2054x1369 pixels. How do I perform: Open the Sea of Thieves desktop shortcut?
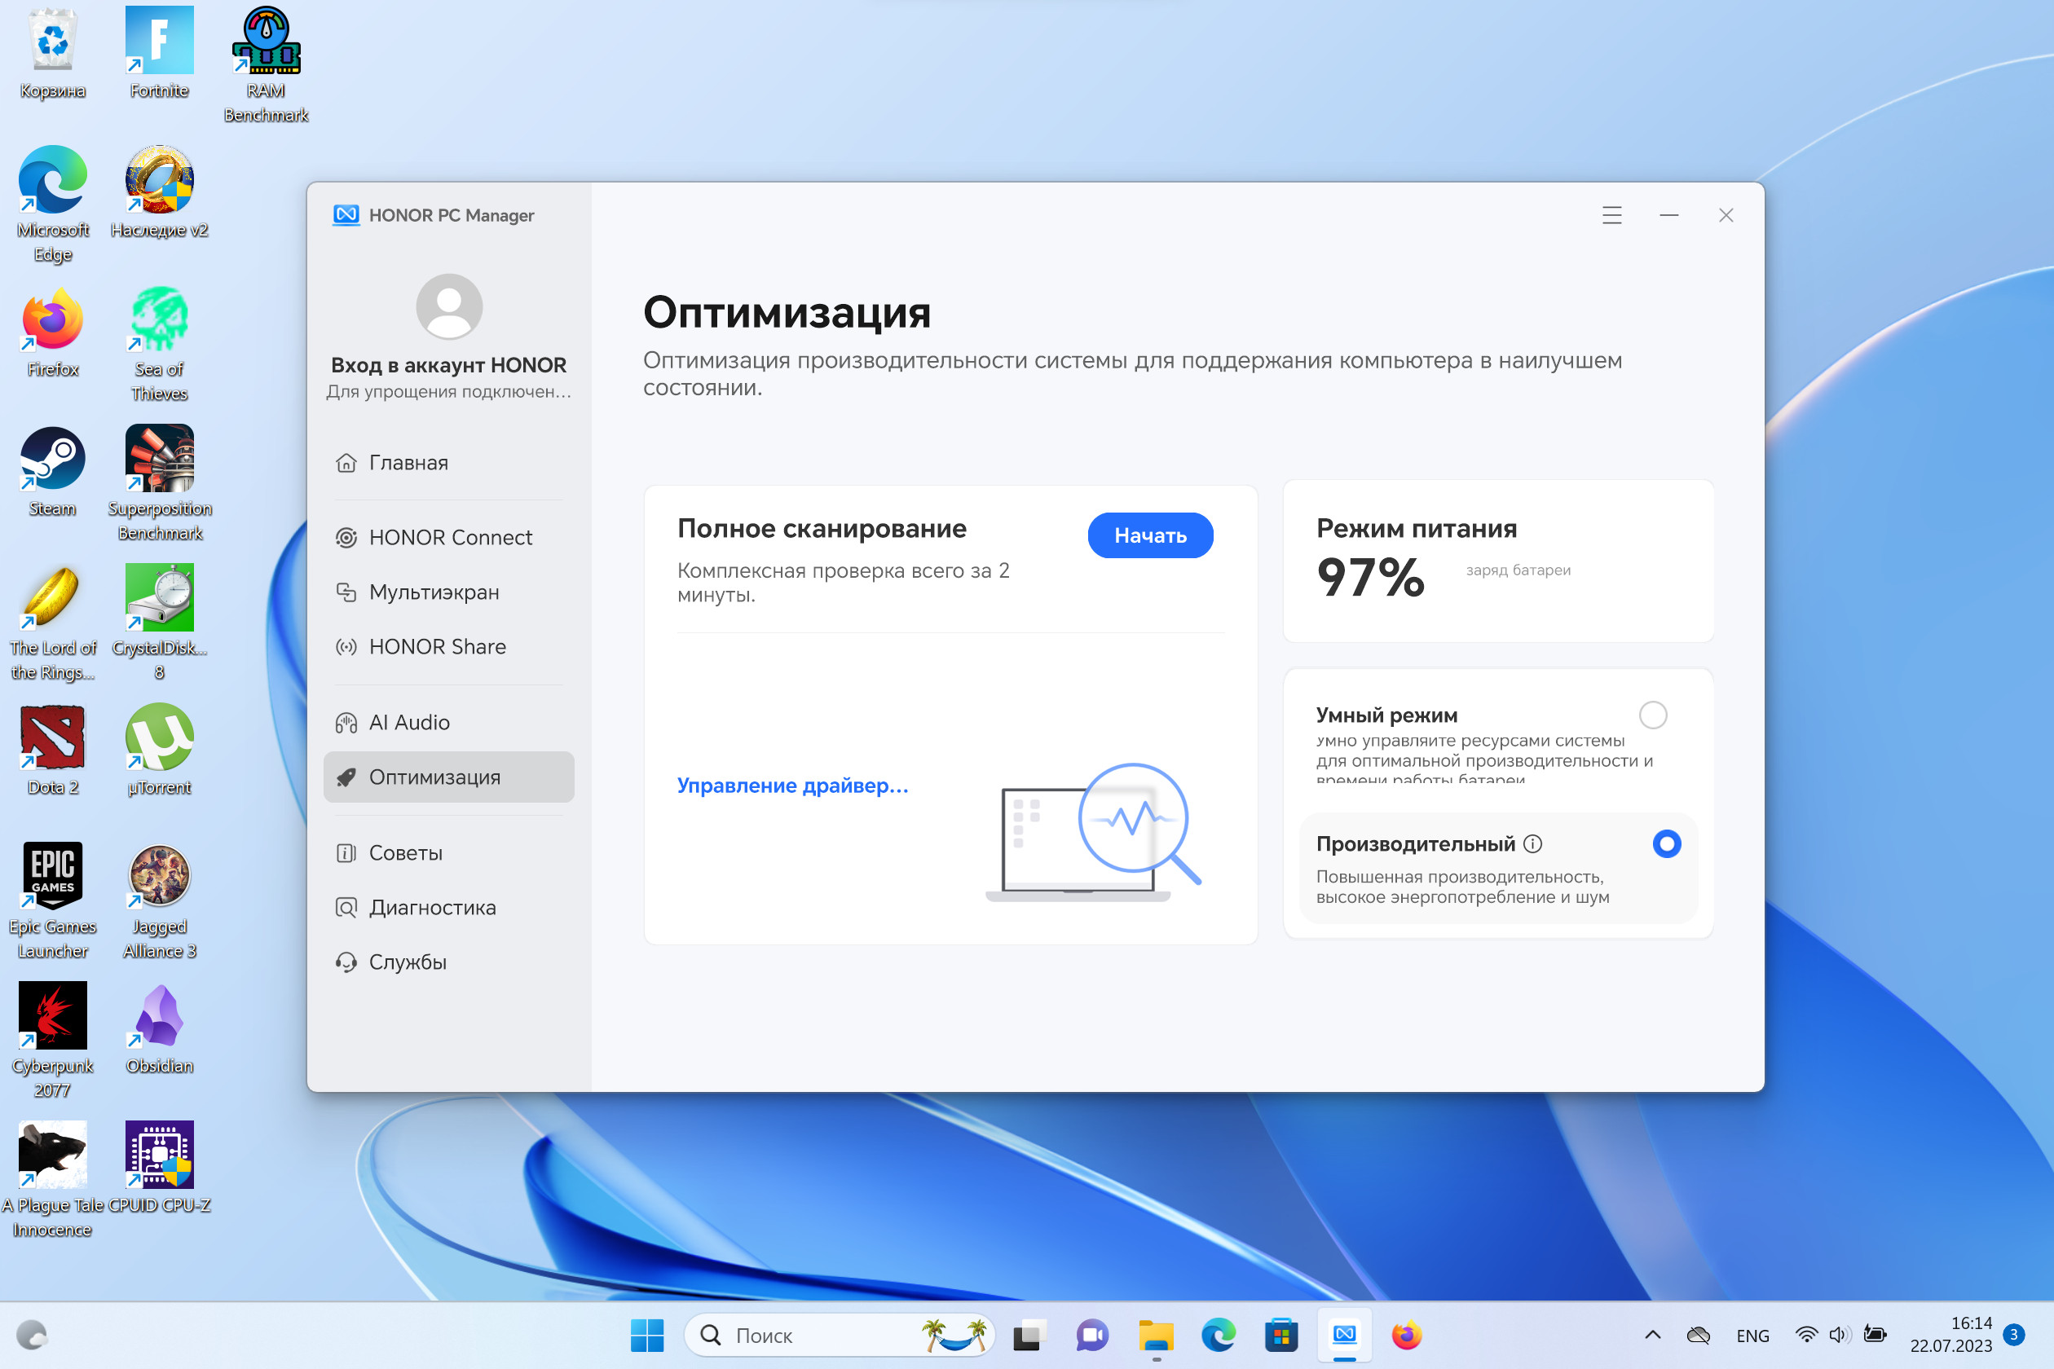(x=159, y=344)
